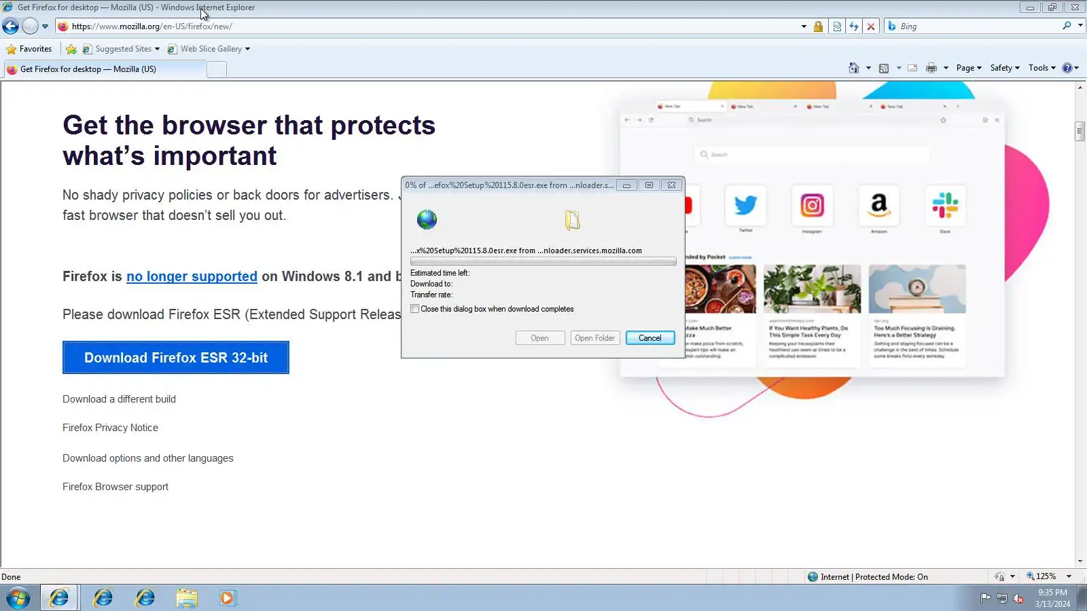Open the search provider dropdown arrow
This screenshot has width=1087, height=611.
coord(1080,26)
